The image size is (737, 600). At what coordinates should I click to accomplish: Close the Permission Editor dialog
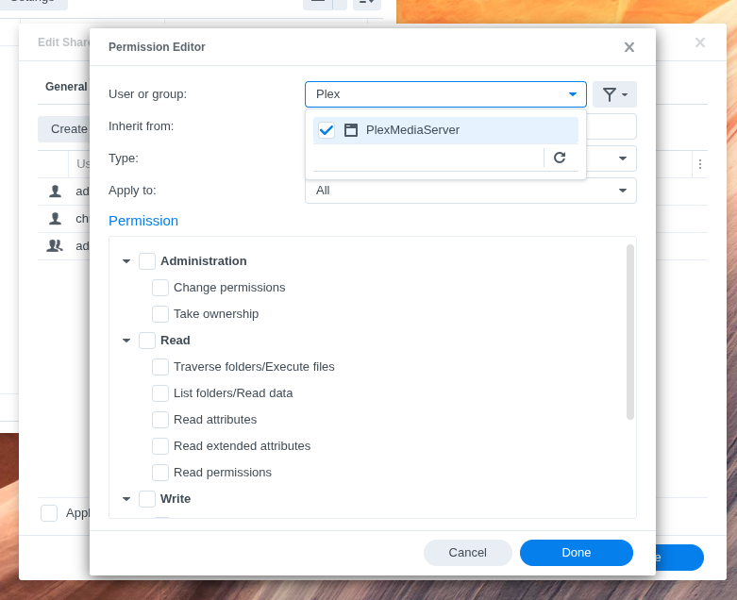click(628, 47)
